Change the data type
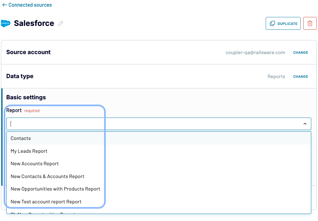 (301, 77)
